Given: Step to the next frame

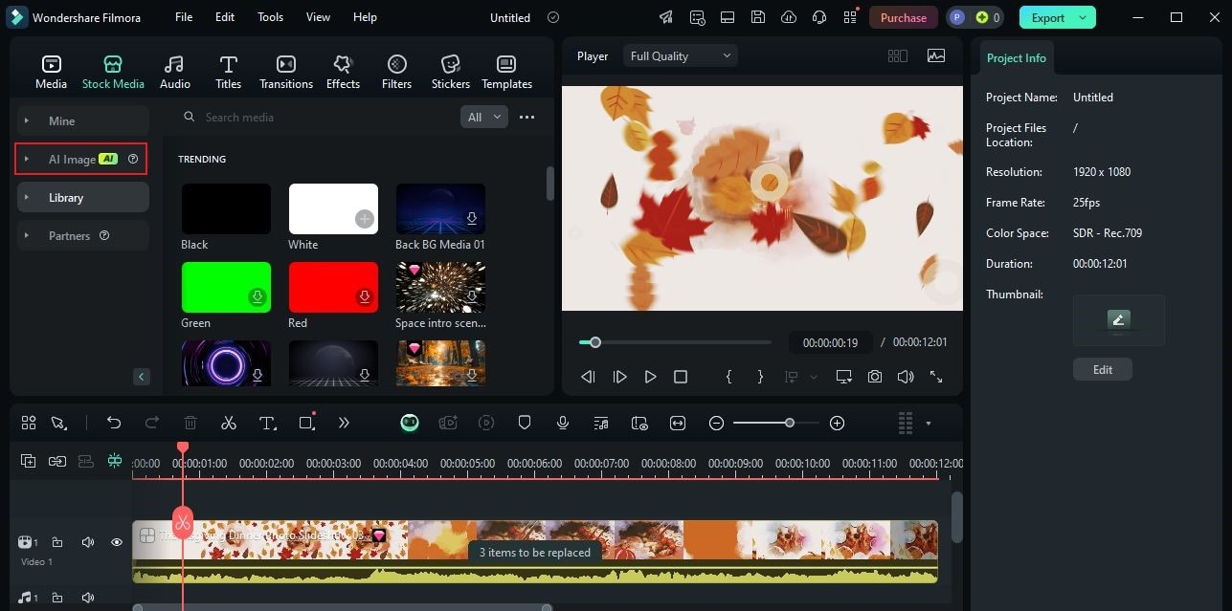Looking at the screenshot, I should coord(619,377).
